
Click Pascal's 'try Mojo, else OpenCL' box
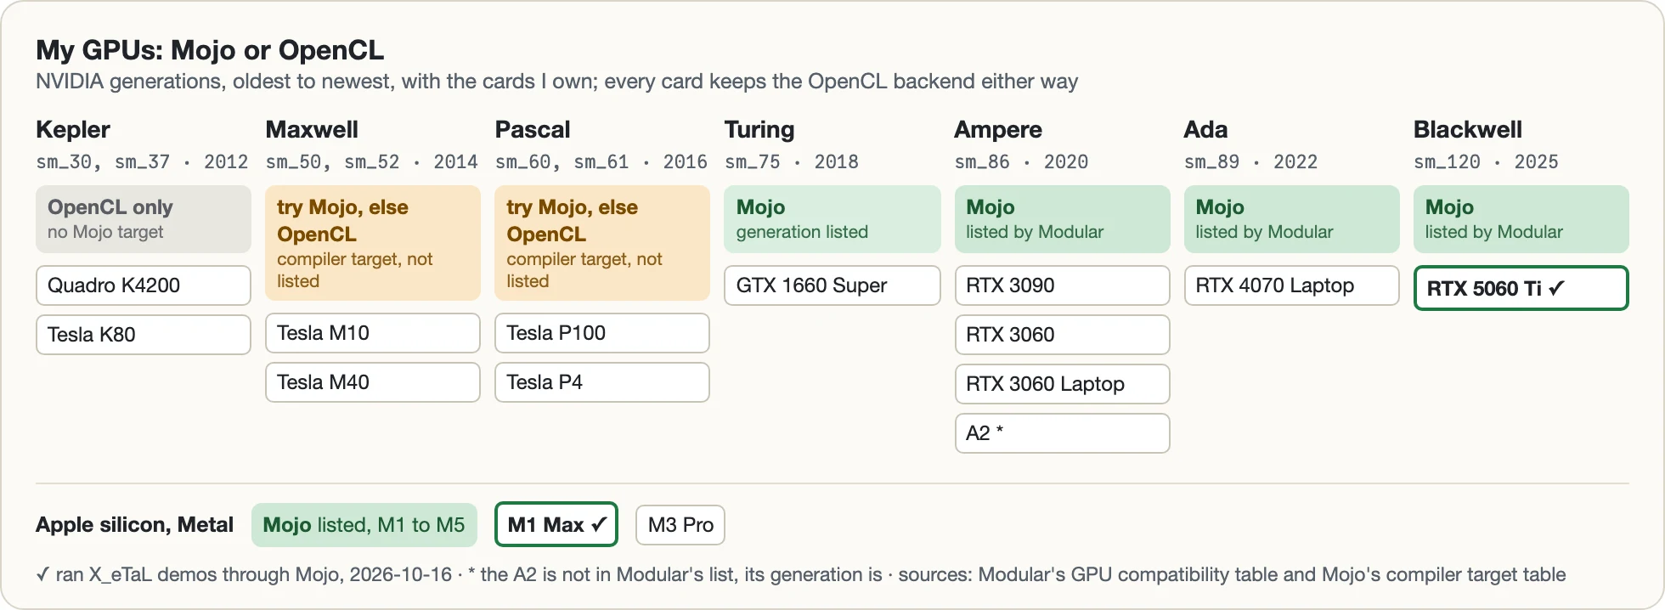point(602,243)
